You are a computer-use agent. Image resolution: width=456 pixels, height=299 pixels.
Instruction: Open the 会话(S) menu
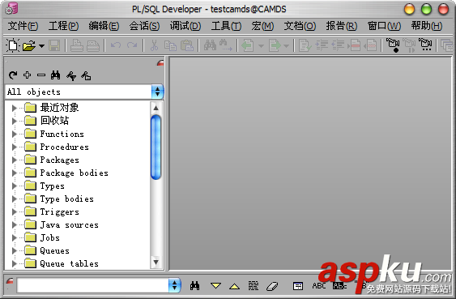pyautogui.click(x=144, y=26)
